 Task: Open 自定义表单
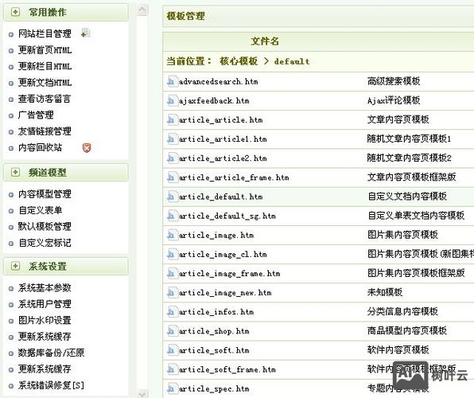[x=41, y=210]
